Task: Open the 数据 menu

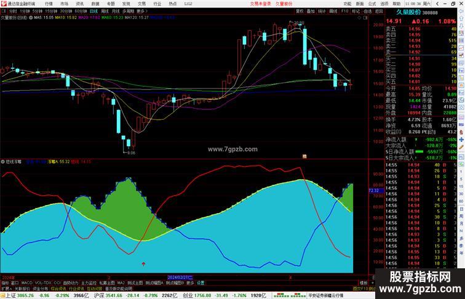Action: 95,4
